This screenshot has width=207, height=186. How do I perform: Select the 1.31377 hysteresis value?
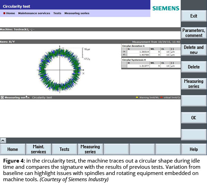pyautogui.click(x=144, y=66)
